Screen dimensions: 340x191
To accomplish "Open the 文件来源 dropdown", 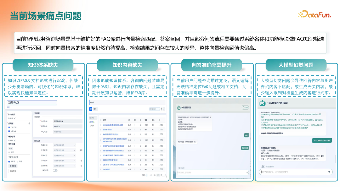I will click(65, 150).
